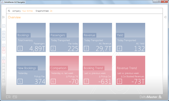Click the DeltaMaster 6 logo icon

coord(160,97)
